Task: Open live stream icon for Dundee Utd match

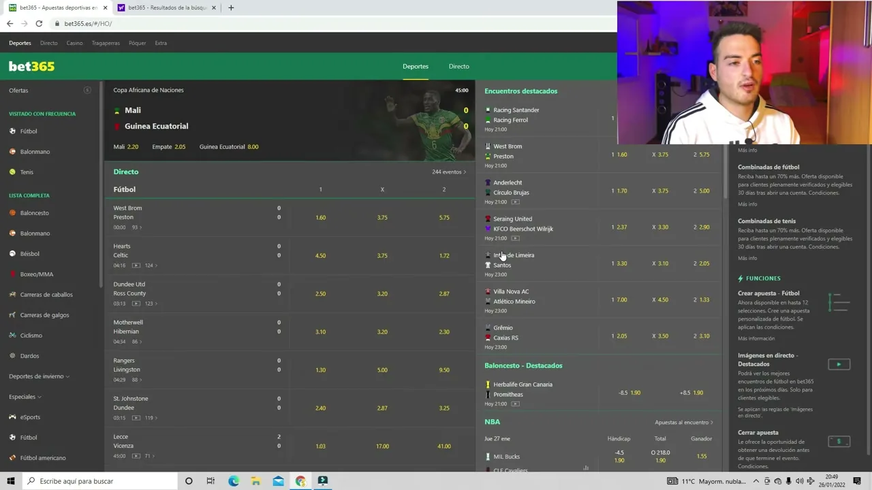Action: pos(136,304)
